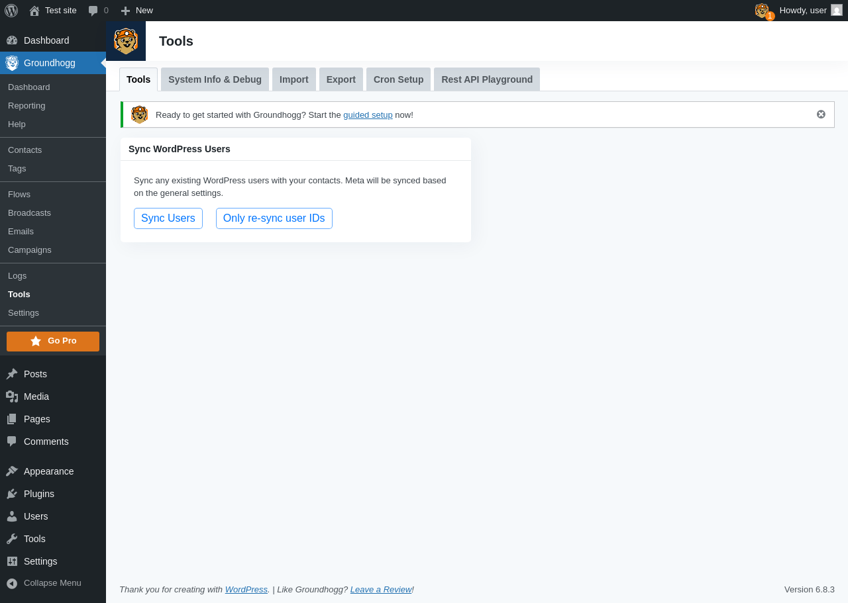Open Groundhogg Contacts submenu item
The height and width of the screenshot is (603, 848).
(53, 150)
